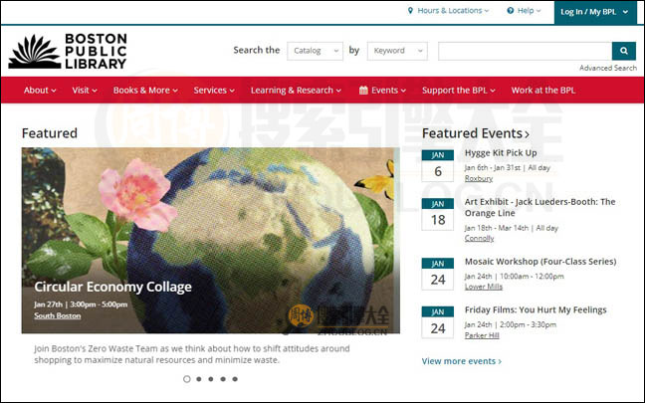Open the Jan 18 date badge

(438, 214)
